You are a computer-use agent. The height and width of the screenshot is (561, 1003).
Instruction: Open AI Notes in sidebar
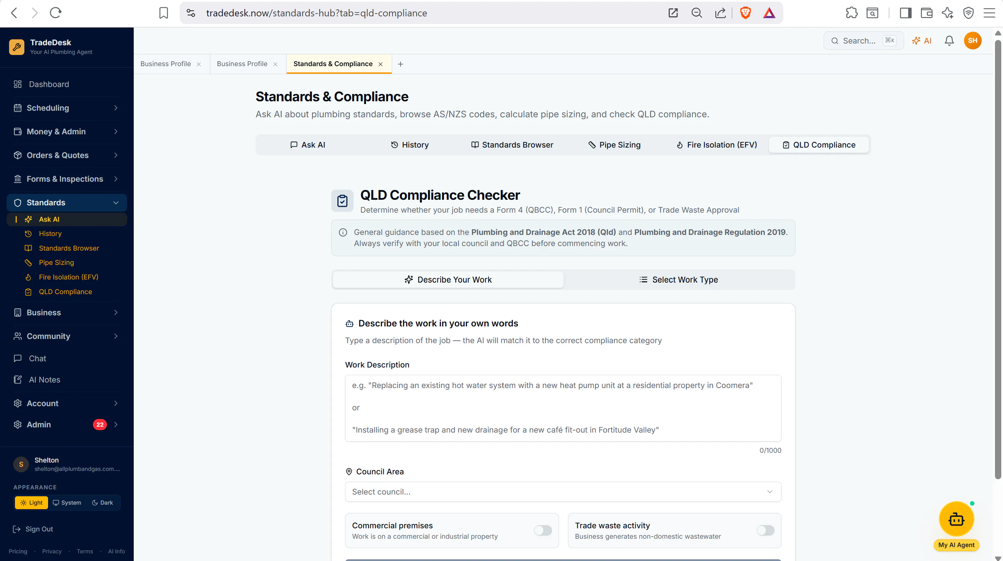tap(67, 380)
